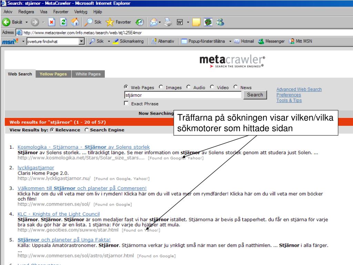Viewport: 353px width, 265px height.
Task: Refresh the page with green arrows icon
Action: [x=63, y=22]
